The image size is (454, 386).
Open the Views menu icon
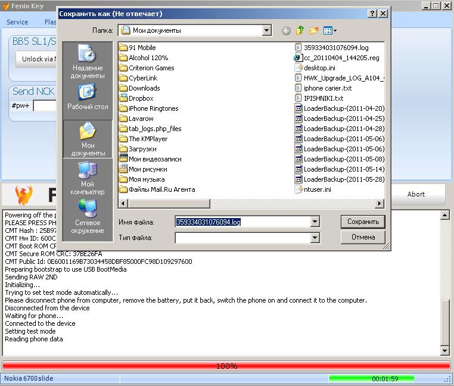point(329,30)
